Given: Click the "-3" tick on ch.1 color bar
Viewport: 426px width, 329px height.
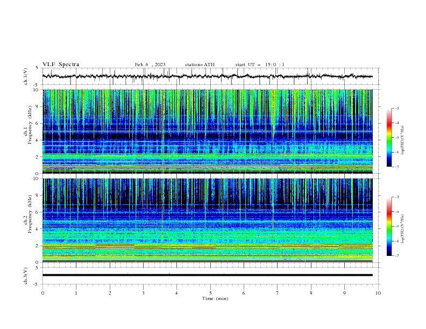Looking at the screenshot, I should click(x=397, y=108).
